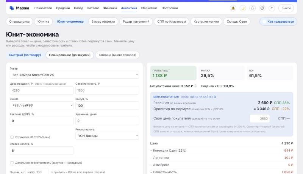Choose Планирование (до закупки) mode
This screenshot has height=174, width=303.
tap(70, 55)
